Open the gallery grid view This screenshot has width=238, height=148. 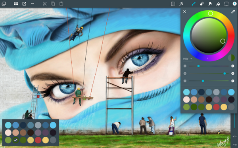point(16,4)
